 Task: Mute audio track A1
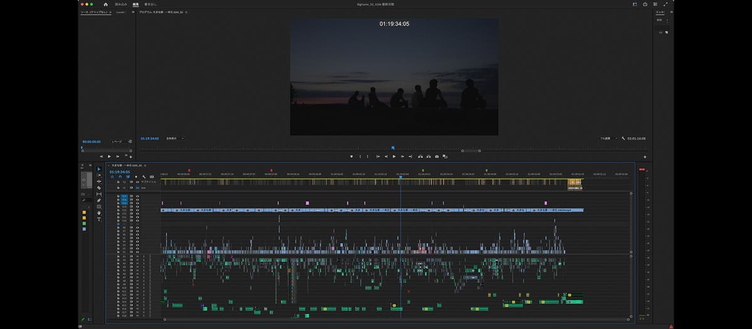point(137,256)
